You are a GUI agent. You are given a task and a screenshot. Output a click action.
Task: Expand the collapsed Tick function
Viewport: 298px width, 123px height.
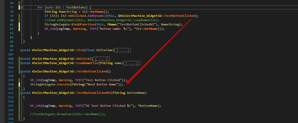tap(22, 50)
